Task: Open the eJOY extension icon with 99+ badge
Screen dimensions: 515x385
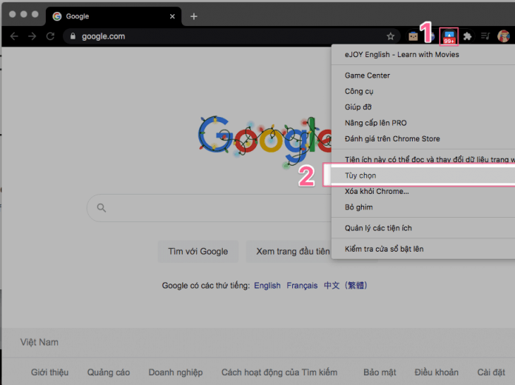Action: point(448,36)
